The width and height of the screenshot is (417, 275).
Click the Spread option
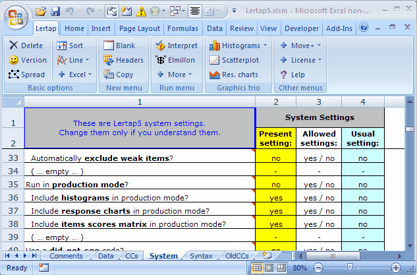coord(26,75)
